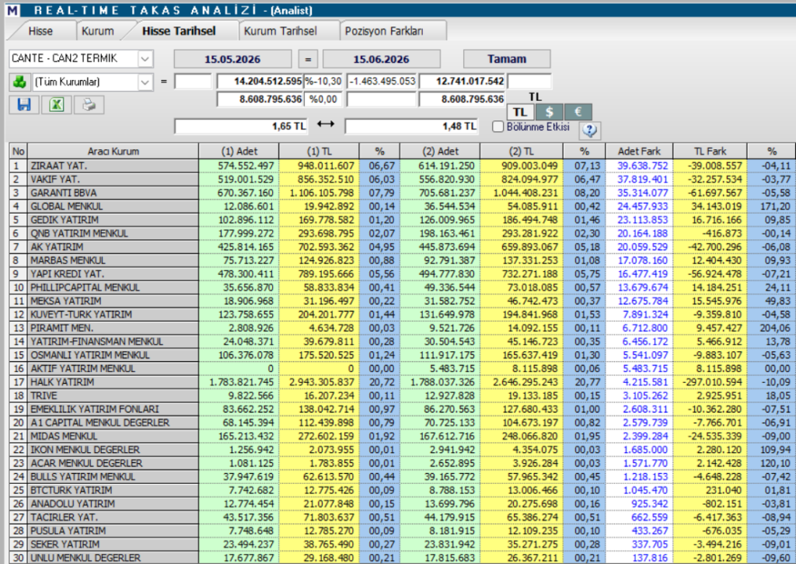Open the Kurum tab

[x=97, y=31]
